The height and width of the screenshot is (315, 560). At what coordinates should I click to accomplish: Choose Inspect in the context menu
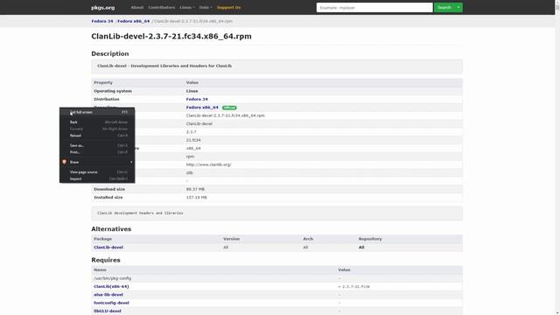coord(97,178)
